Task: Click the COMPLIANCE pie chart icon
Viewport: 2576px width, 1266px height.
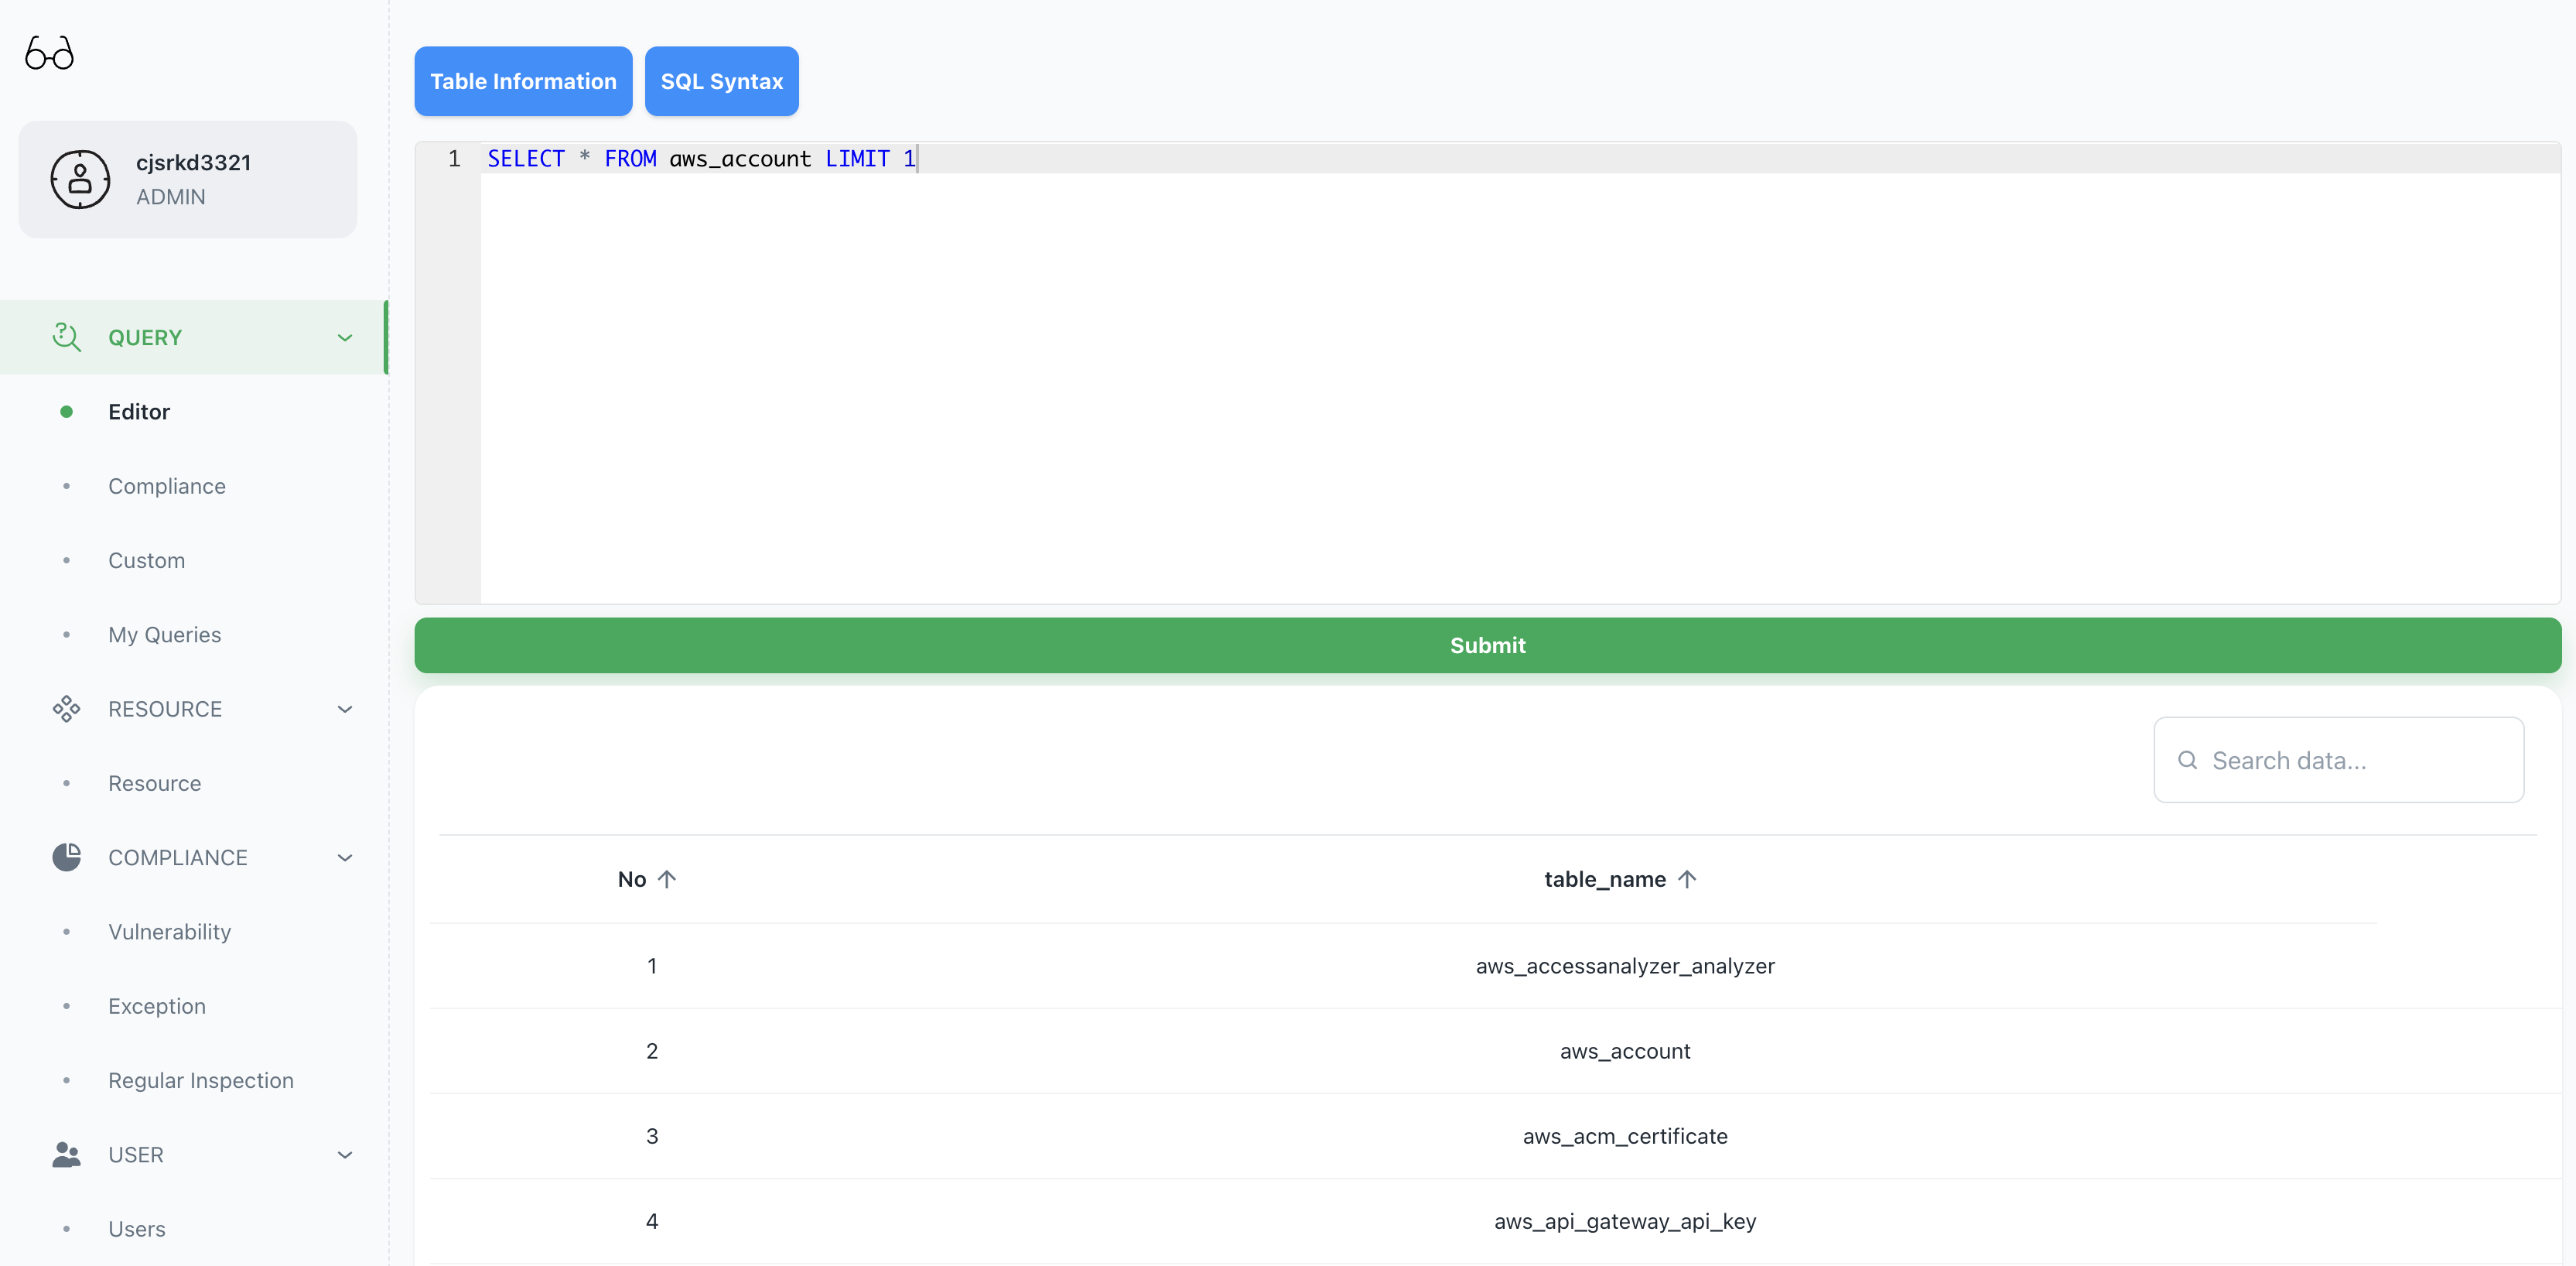Action: (x=66, y=857)
